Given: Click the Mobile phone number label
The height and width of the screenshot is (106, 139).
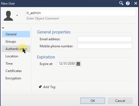Looking at the screenshot, I should point(56,46).
